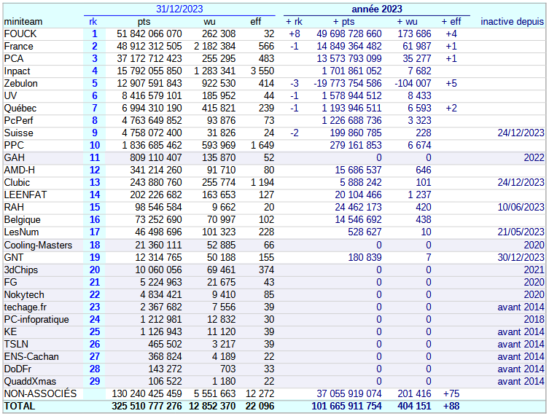This screenshot has height=416, width=549.
Task: Click the NON-ASSOCIÉS row label
Action: [40, 393]
